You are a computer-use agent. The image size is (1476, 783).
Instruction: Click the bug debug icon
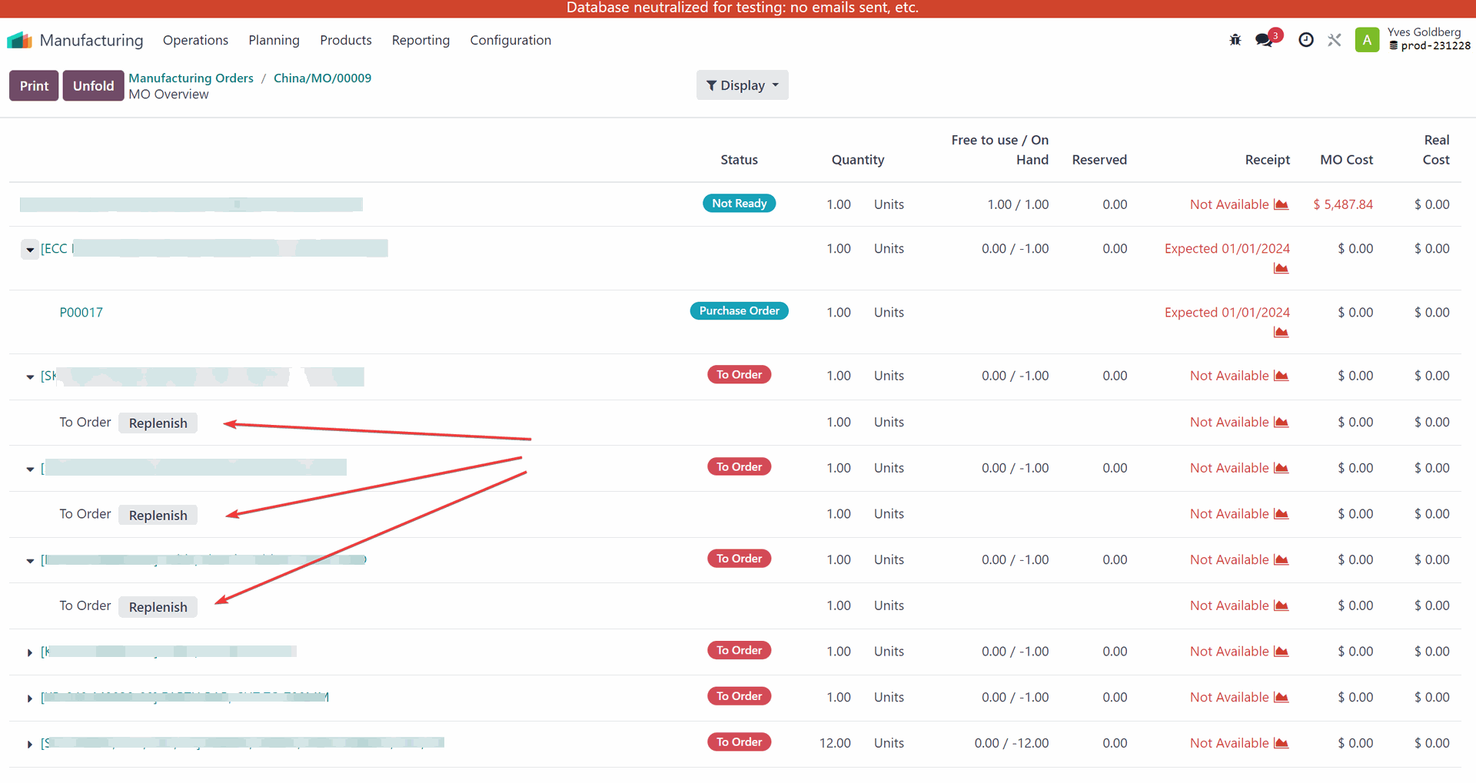[1235, 40]
